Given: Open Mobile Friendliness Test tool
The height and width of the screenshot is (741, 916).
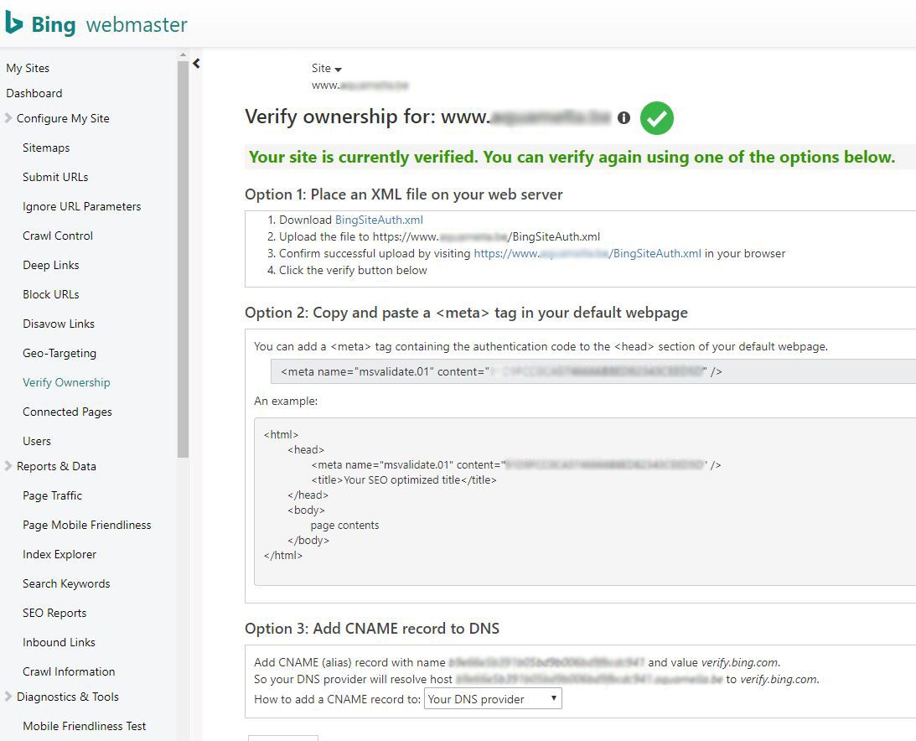Looking at the screenshot, I should 85,726.
